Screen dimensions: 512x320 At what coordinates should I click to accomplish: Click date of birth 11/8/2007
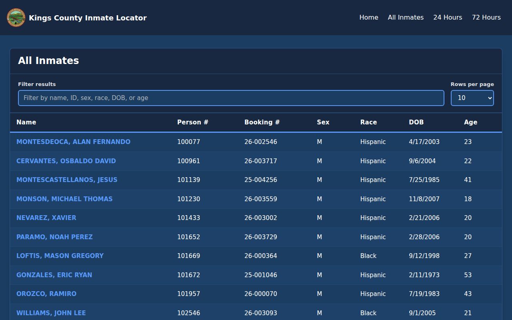(424, 199)
